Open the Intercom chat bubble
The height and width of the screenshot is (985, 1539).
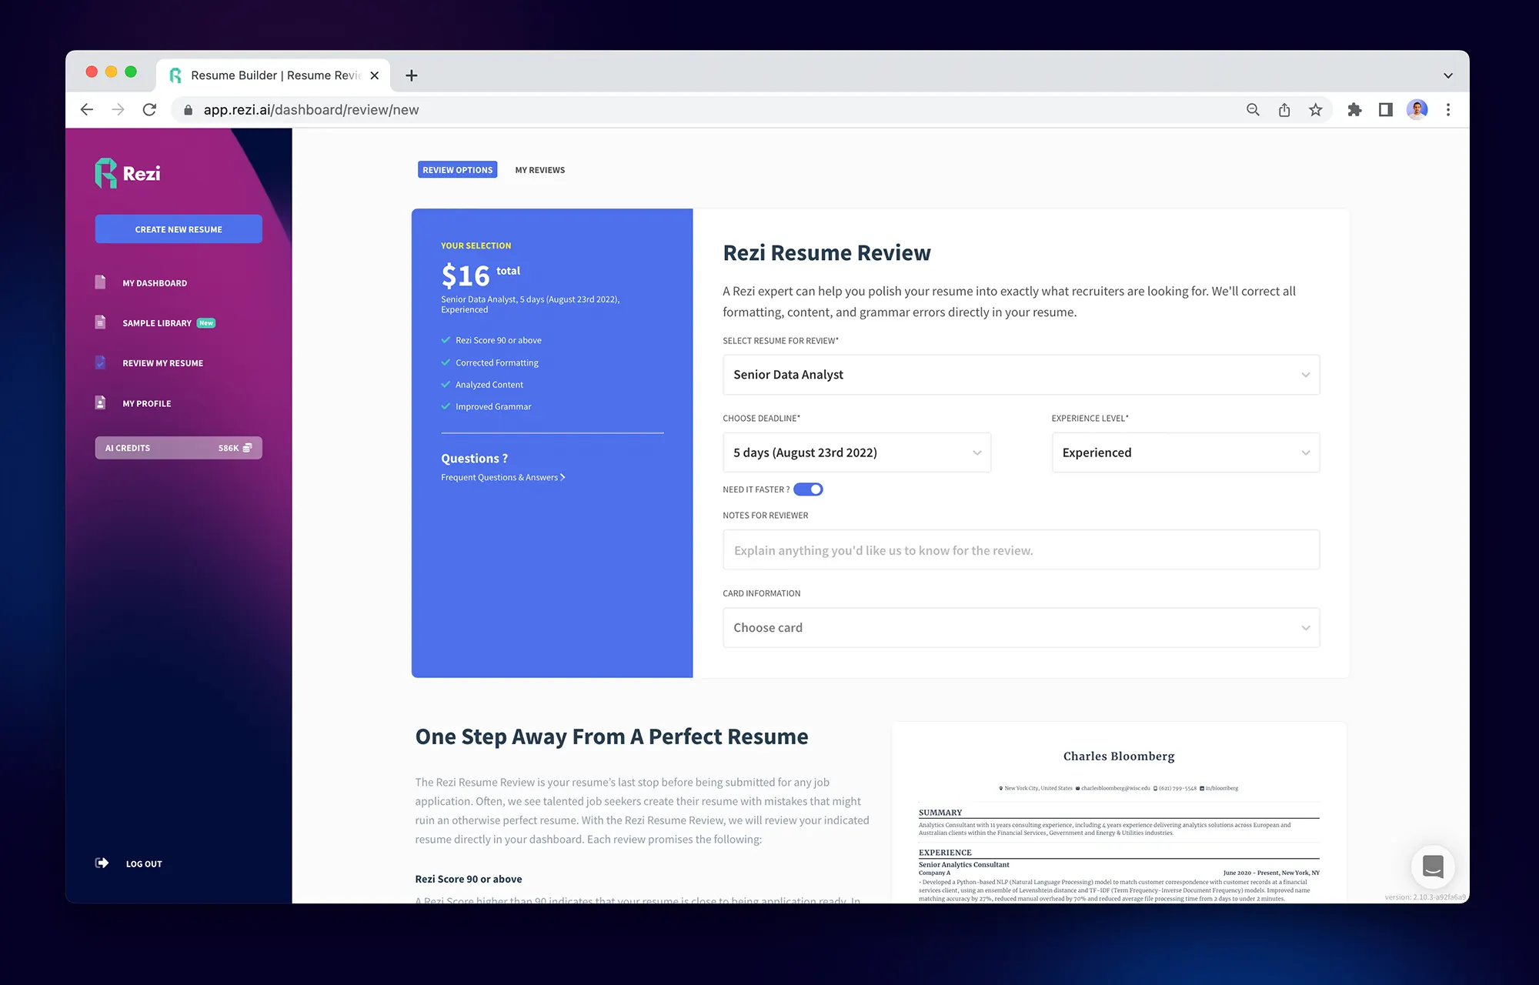[x=1433, y=866]
